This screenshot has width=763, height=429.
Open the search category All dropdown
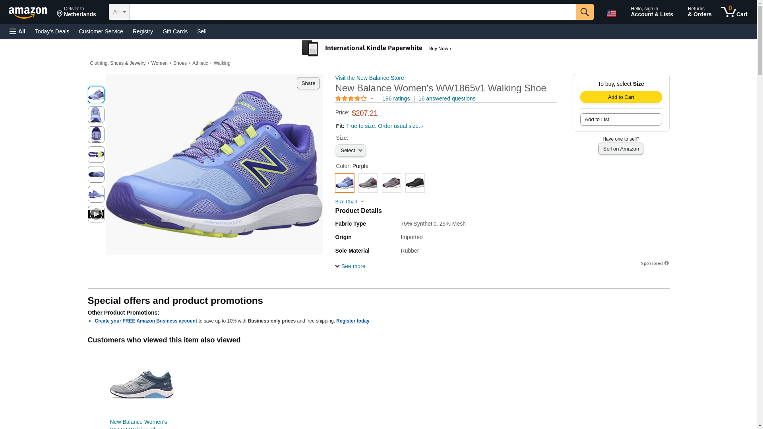pyautogui.click(x=119, y=12)
